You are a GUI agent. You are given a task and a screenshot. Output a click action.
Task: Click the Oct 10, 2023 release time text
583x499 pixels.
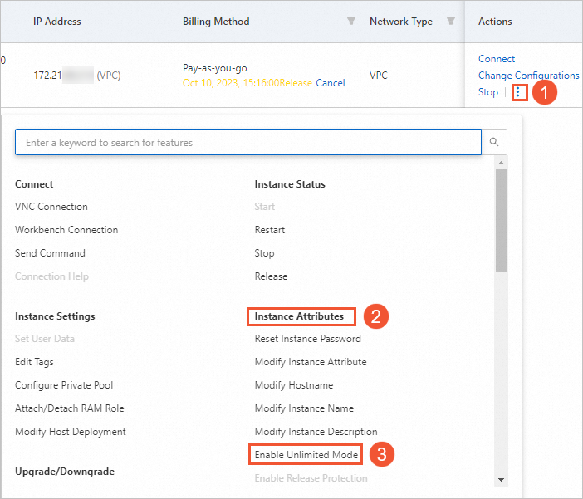pyautogui.click(x=247, y=83)
